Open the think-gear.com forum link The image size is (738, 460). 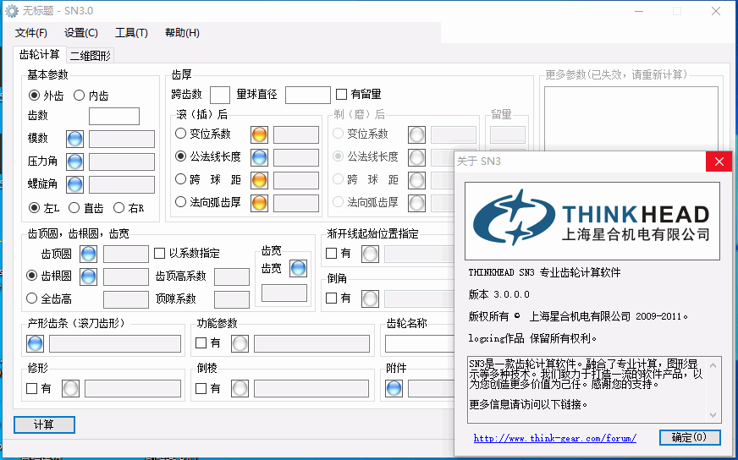(554, 438)
